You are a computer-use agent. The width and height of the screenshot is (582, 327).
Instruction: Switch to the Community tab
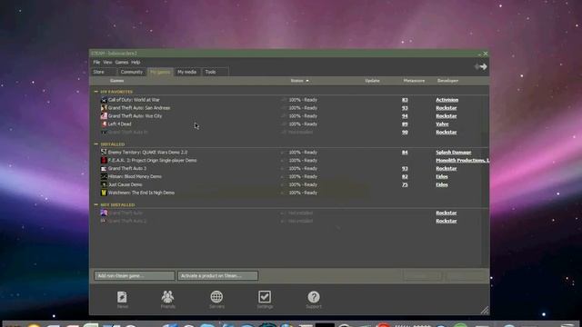(131, 72)
